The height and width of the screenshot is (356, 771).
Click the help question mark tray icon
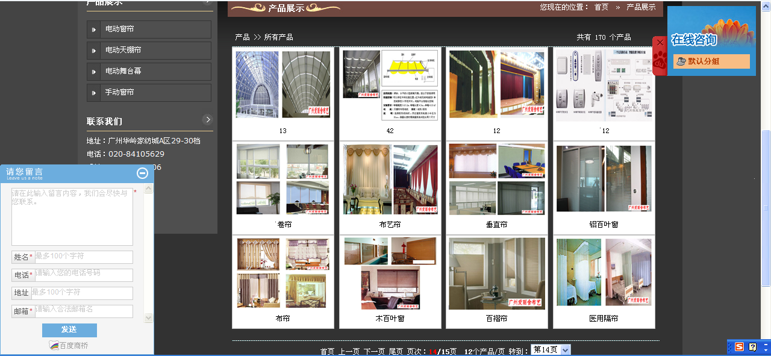click(752, 347)
